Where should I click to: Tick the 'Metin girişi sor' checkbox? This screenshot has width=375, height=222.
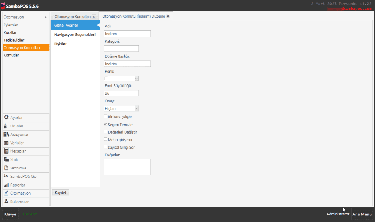click(x=105, y=139)
